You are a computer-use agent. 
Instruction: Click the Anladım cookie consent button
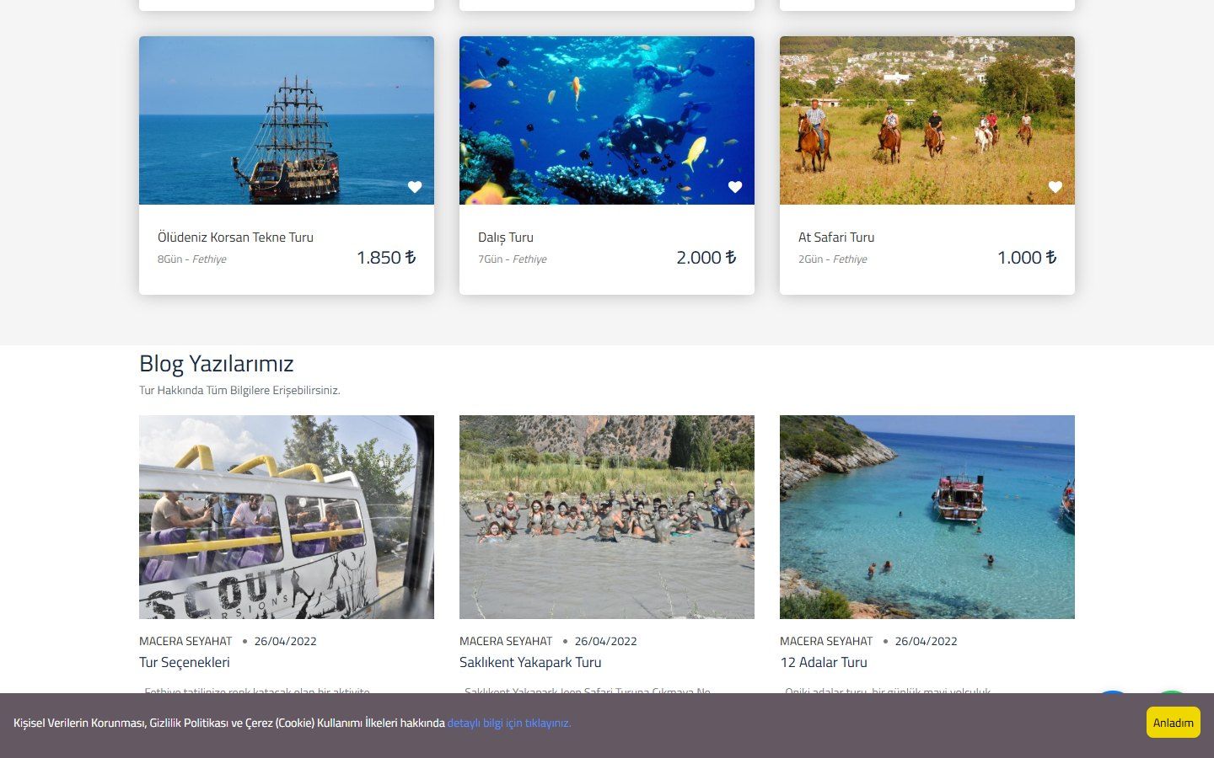click(1173, 723)
